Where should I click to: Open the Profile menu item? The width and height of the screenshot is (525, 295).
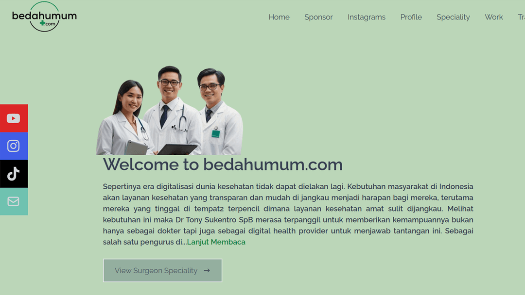(x=411, y=17)
